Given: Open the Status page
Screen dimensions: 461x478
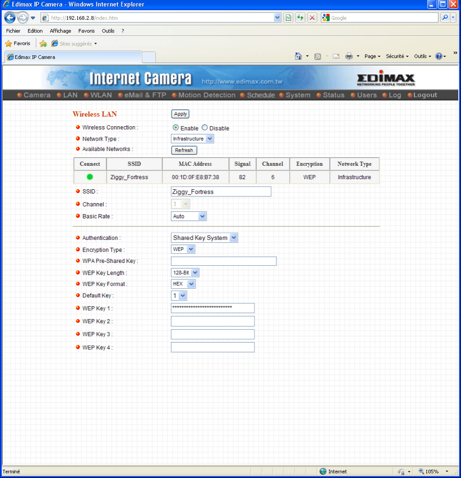Looking at the screenshot, I should click(330, 95).
